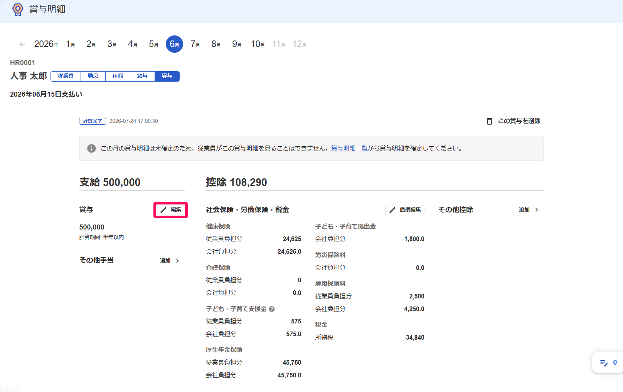This screenshot has width=623, height=392.
Task: Select the highlighted 6月 month
Action: [x=174, y=44]
